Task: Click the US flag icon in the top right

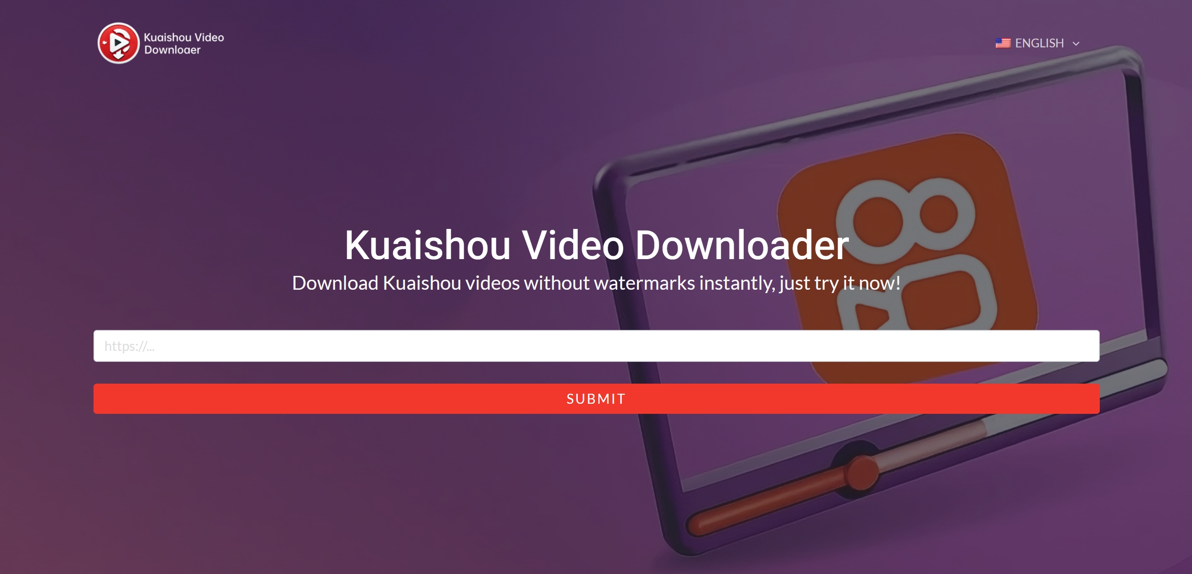Action: coord(1002,43)
